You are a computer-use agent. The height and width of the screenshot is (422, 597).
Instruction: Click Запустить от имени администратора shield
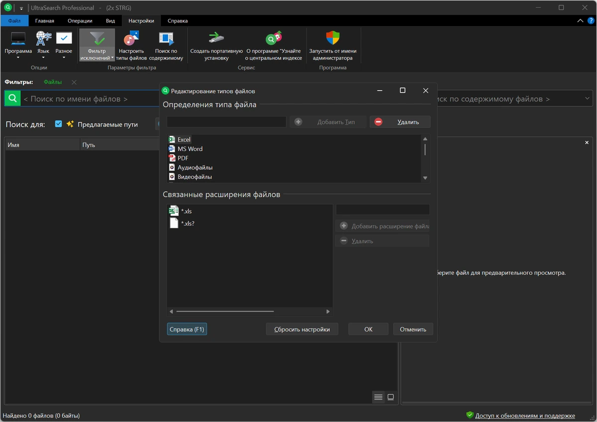[x=332, y=38]
